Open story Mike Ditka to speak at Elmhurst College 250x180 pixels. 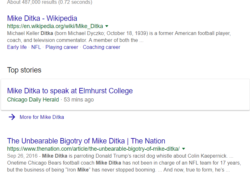[70, 91]
